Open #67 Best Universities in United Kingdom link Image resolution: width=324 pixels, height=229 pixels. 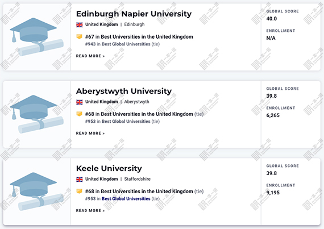(139, 37)
